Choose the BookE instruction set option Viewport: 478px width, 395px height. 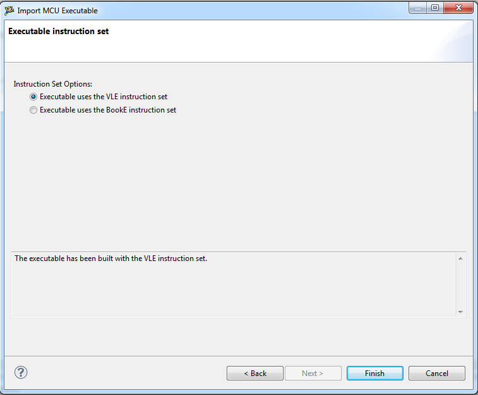33,110
